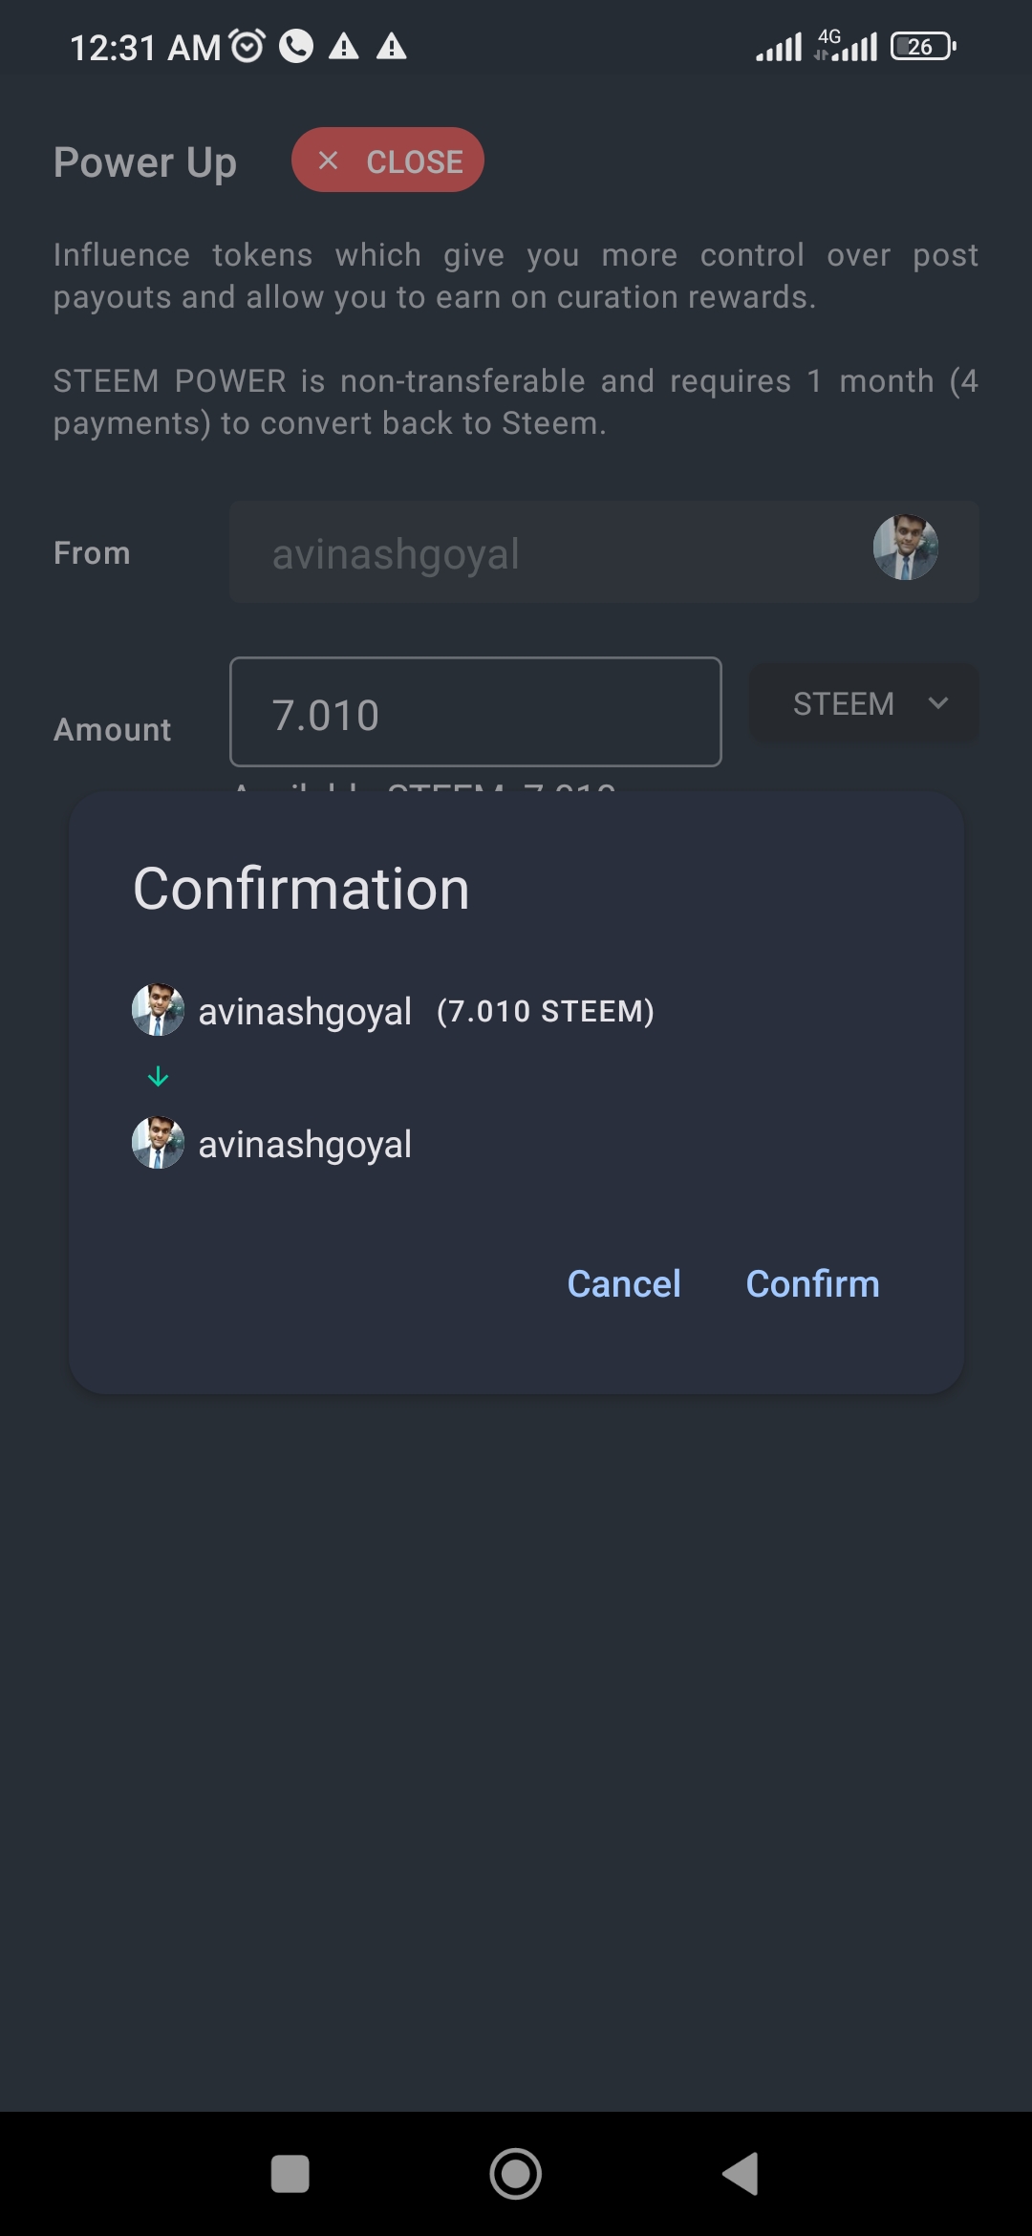
Task: Cancel the confirmation dialog
Action: click(624, 1283)
